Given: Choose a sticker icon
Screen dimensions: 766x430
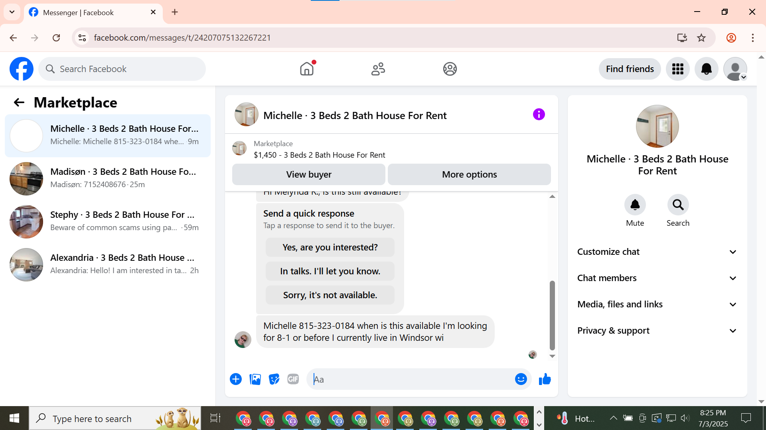Looking at the screenshot, I should click(x=274, y=379).
